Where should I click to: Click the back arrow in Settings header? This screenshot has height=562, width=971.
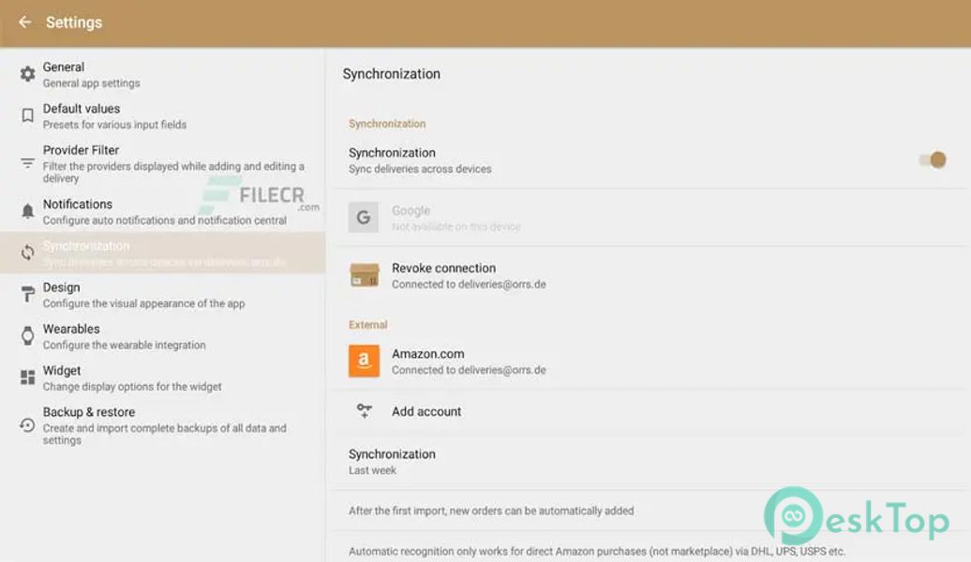click(x=24, y=22)
